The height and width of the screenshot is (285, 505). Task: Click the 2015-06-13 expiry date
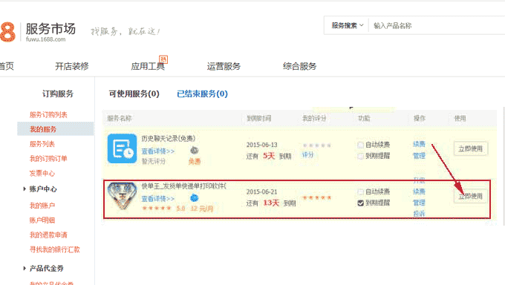click(262, 145)
